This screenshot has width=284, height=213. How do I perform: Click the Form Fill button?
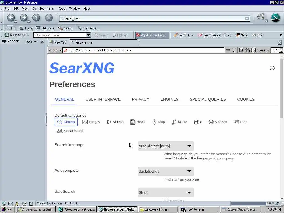[x=181, y=35]
